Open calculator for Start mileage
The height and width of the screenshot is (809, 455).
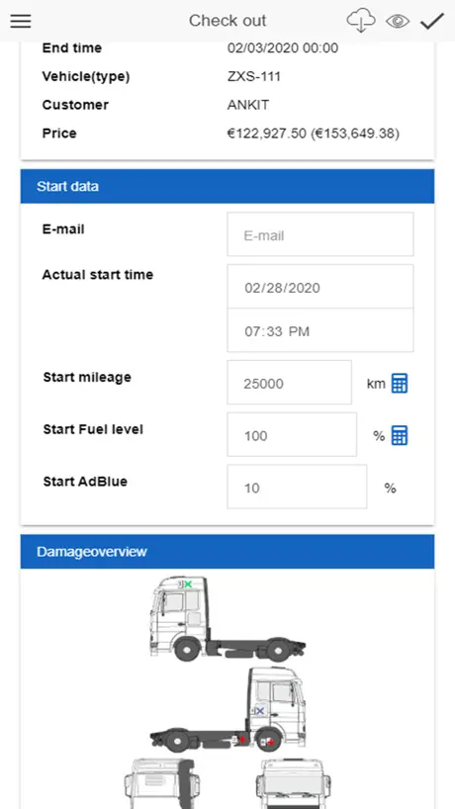click(400, 384)
